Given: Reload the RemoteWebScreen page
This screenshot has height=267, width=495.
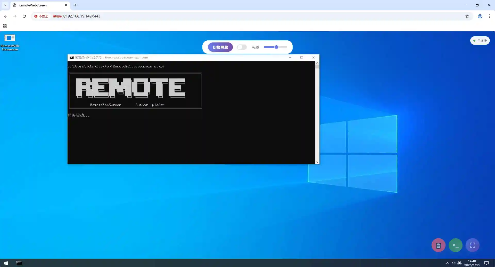Looking at the screenshot, I should coord(24,16).
